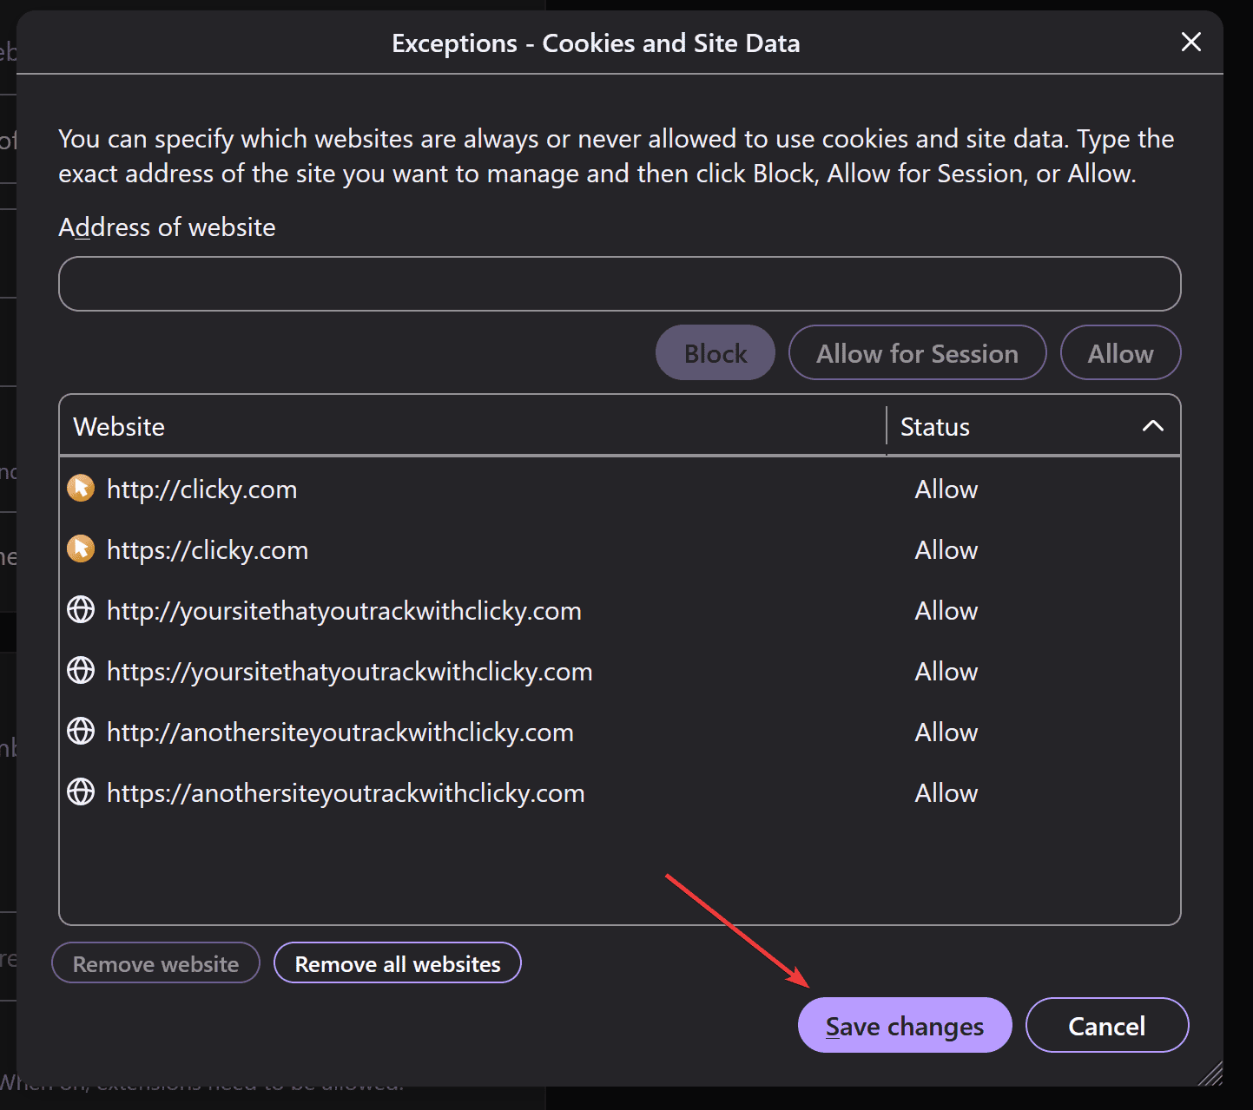Toggle sort order arrow in Status column

[x=1152, y=425]
